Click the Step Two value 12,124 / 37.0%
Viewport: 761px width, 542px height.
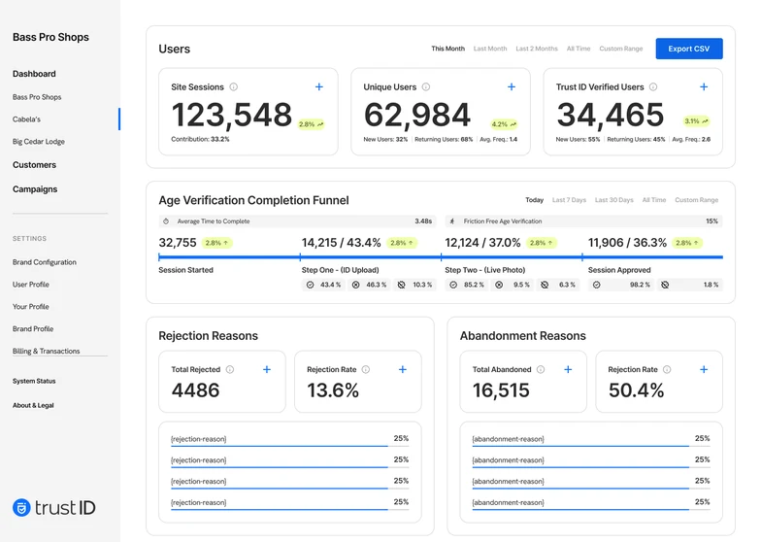point(483,243)
